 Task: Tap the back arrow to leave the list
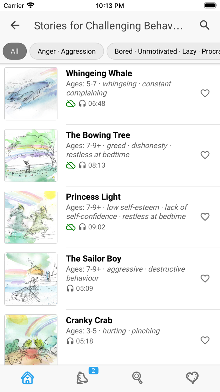pyautogui.click(x=15, y=25)
